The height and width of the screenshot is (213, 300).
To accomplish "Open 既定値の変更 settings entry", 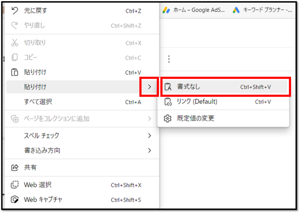I will (195, 118).
